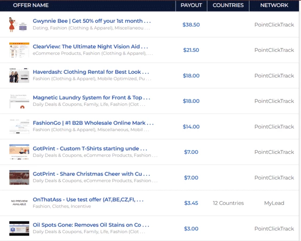Screen dimensions: 301x241
Task: Click the ClearView preview thumbnail
Action: pos(19,50)
